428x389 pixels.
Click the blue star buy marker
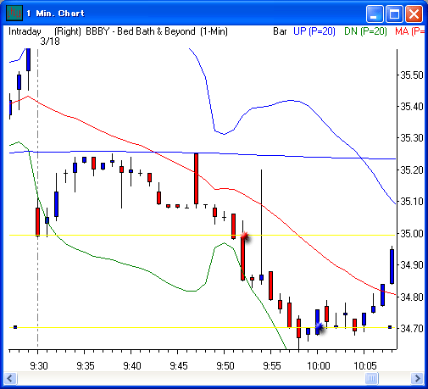point(320,327)
